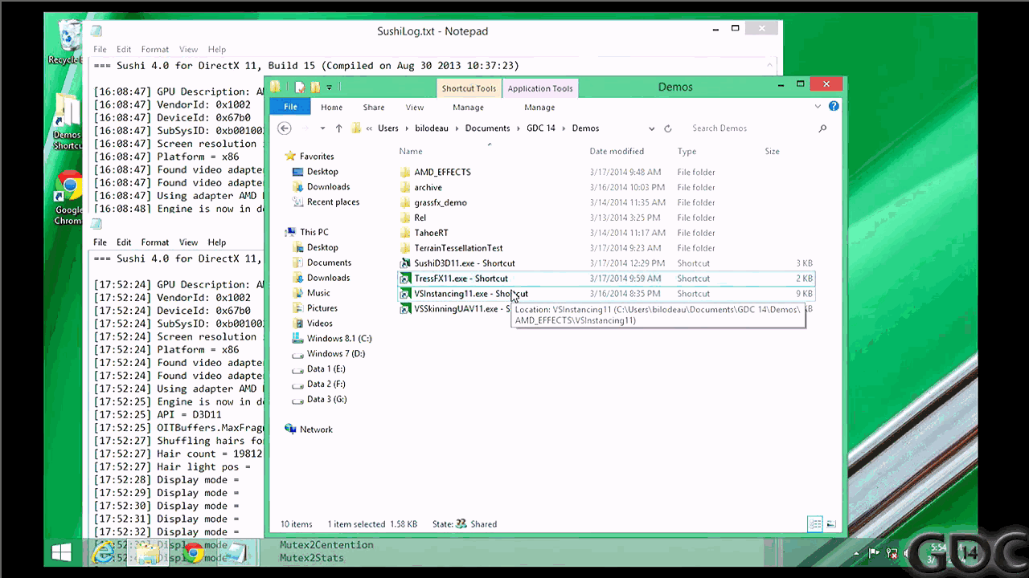Sort files by the Date modified column
1029x578 pixels.
pos(617,151)
